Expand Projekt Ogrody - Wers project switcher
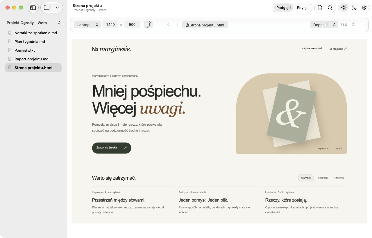372x238 pixels. coord(33,23)
